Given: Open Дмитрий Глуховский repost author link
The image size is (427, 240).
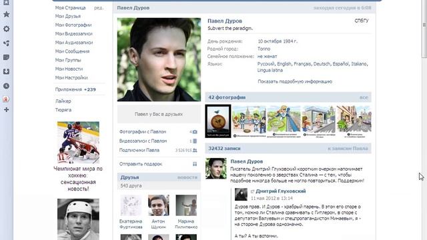Looking at the screenshot, I should (281, 191).
